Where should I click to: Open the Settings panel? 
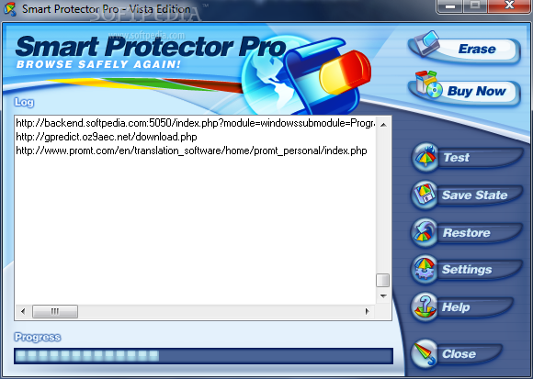coord(467,270)
